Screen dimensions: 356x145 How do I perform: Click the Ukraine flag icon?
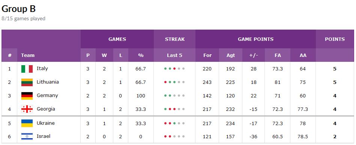click(27, 123)
